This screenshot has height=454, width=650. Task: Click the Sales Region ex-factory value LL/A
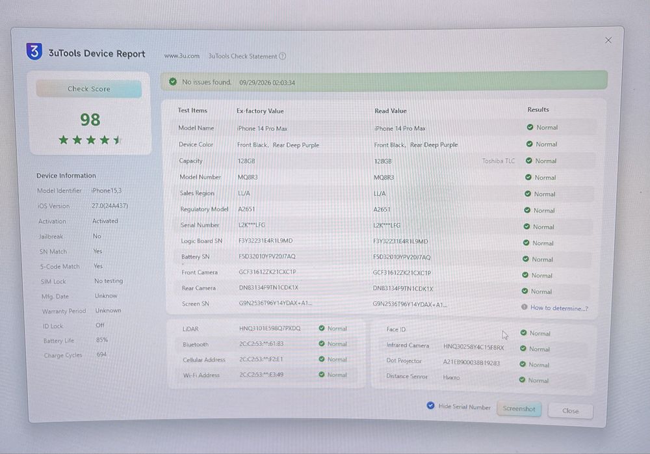(x=244, y=193)
